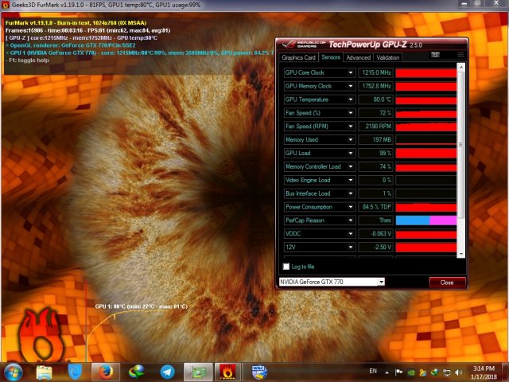Select the Validation tab
Viewport: 509px width, 382px height.
[x=388, y=57]
